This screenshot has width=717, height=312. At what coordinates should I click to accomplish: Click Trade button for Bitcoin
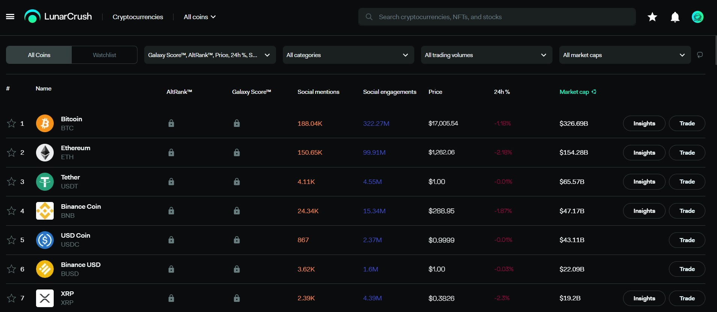point(687,123)
